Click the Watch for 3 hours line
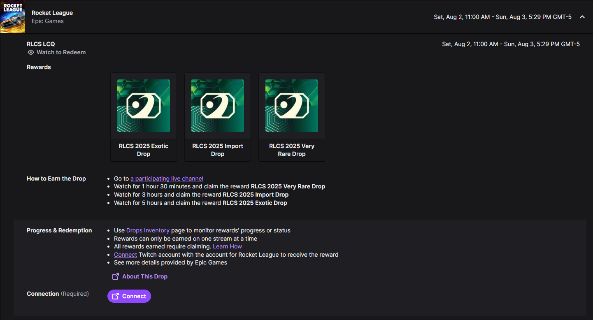593x320 pixels. click(x=201, y=195)
